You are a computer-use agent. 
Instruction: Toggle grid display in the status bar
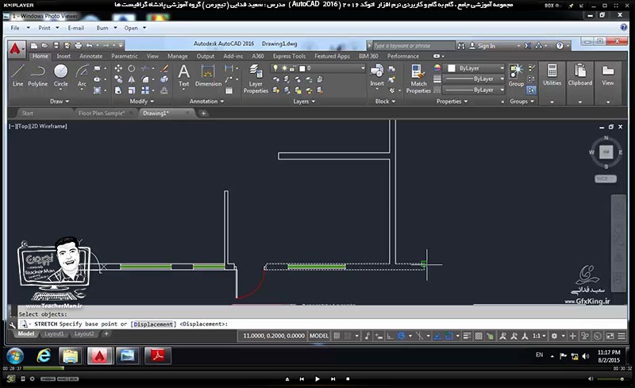[x=337, y=336]
